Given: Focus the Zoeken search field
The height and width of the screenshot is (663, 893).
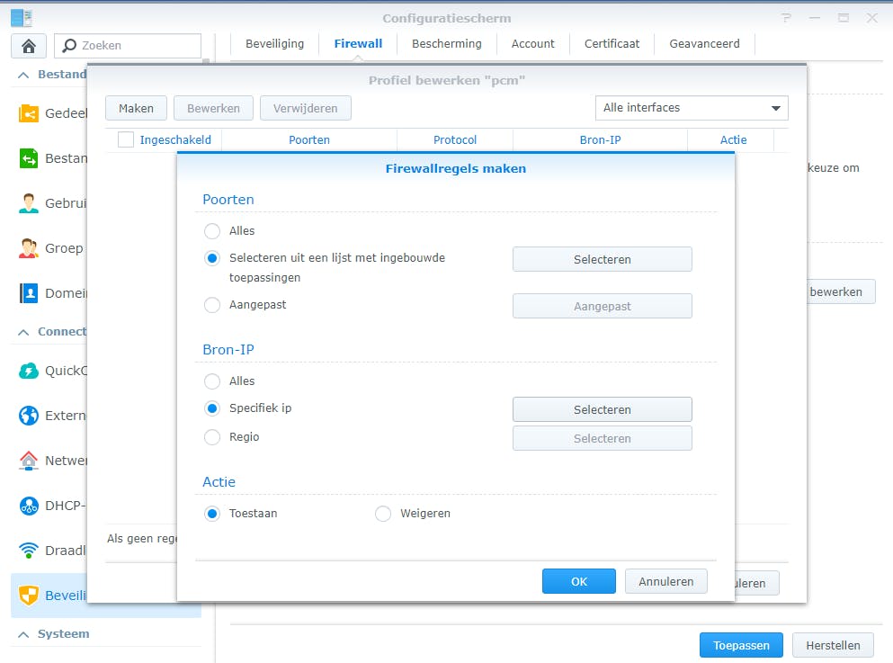Looking at the screenshot, I should pos(128,46).
